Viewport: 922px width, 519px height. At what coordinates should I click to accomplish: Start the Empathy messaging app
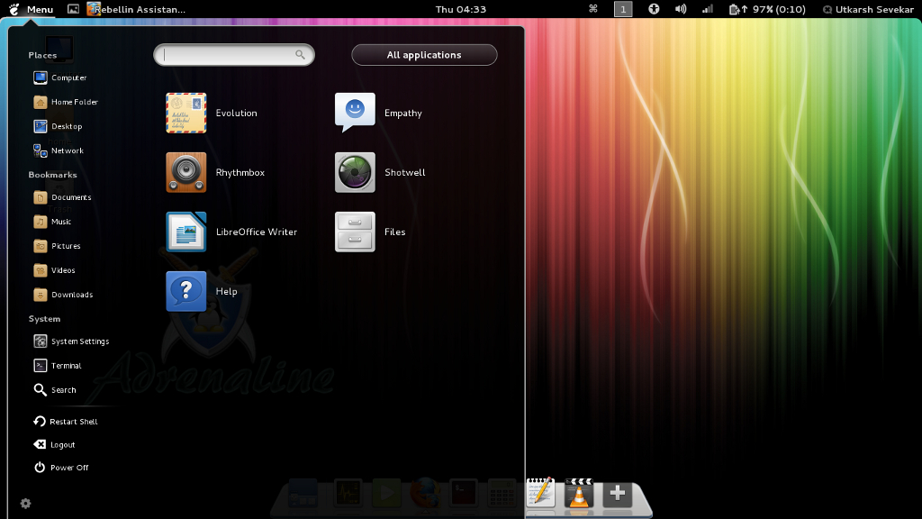pyautogui.click(x=355, y=113)
